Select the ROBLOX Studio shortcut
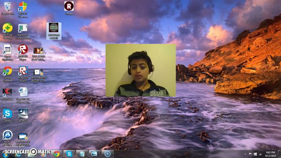Image resolution: width=281 pixels, height=158 pixels. point(23,74)
